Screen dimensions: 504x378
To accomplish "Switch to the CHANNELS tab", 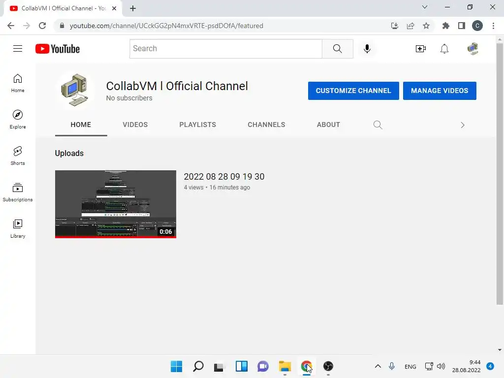I will (266, 125).
